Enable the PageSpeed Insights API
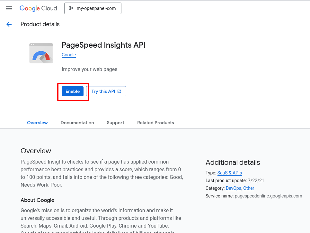This screenshot has height=233, width=310. pyautogui.click(x=73, y=91)
